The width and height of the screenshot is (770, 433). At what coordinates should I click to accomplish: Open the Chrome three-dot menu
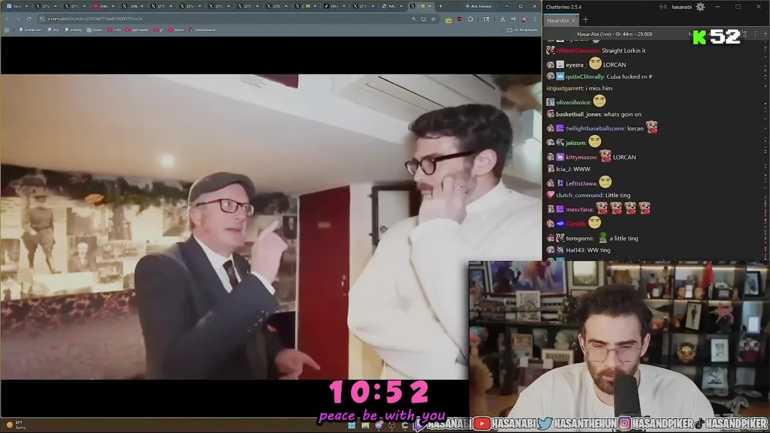[x=535, y=19]
